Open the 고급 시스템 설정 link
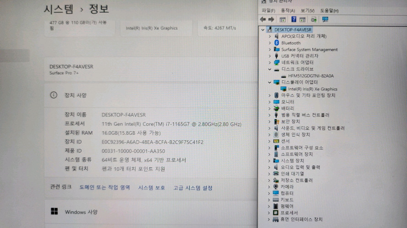 coord(193,188)
